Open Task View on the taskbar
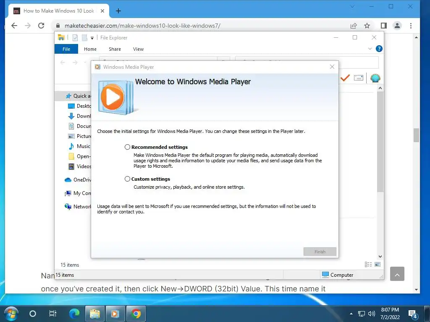The image size is (430, 322). (x=52, y=314)
